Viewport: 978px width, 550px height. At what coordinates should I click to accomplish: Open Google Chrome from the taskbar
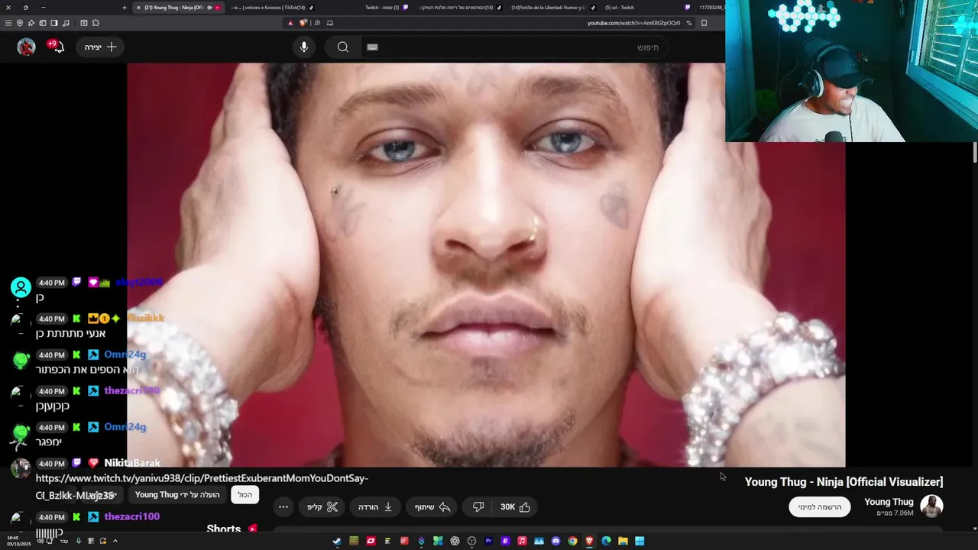[x=572, y=541]
